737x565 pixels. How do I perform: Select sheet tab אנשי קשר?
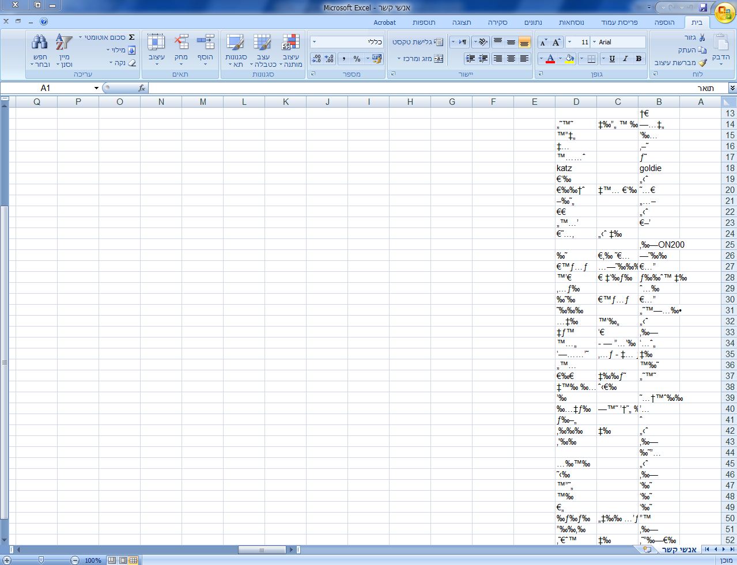(x=679, y=549)
